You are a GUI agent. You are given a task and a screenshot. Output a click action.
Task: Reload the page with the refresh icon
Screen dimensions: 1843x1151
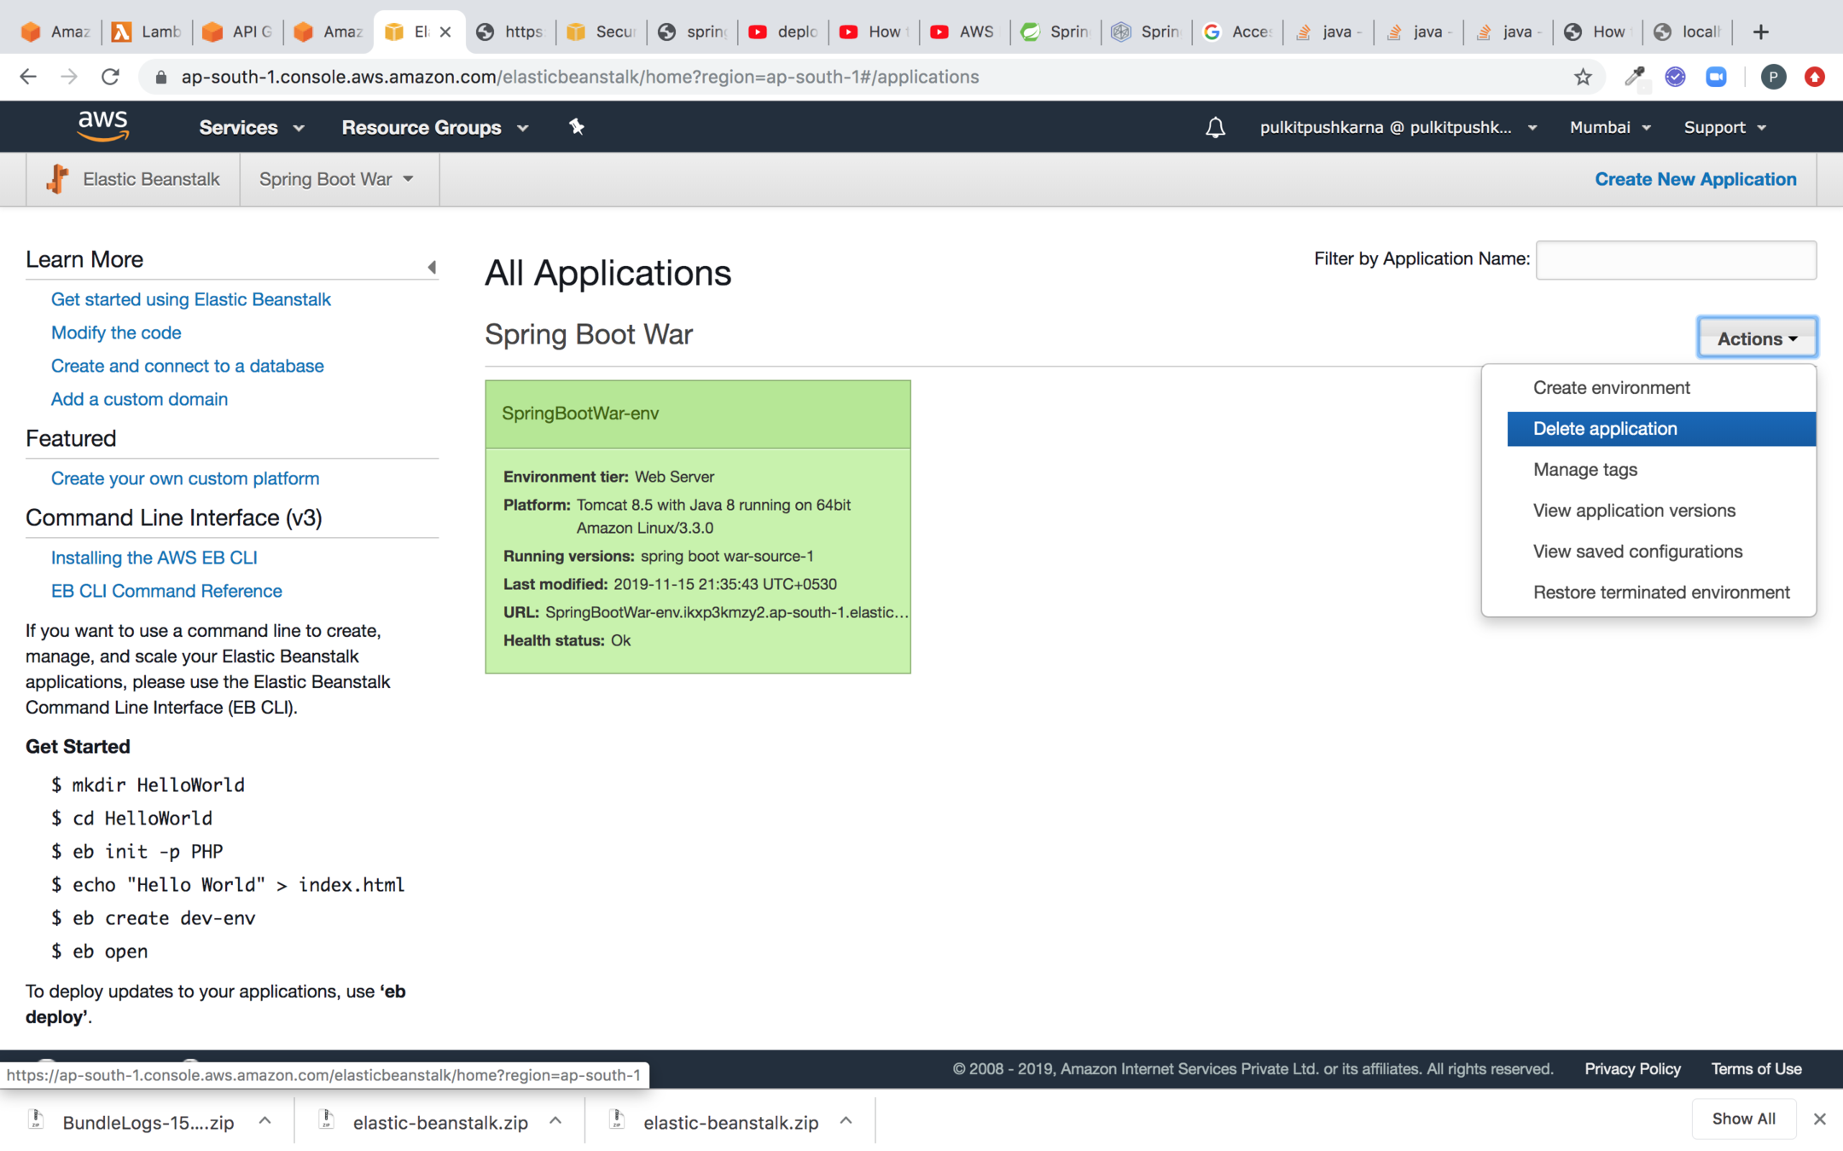(110, 77)
